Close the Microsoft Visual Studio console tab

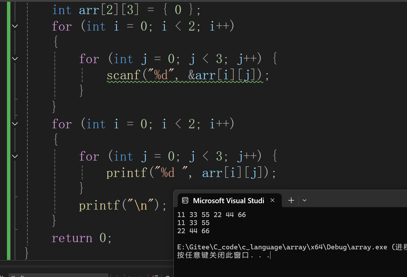point(272,200)
